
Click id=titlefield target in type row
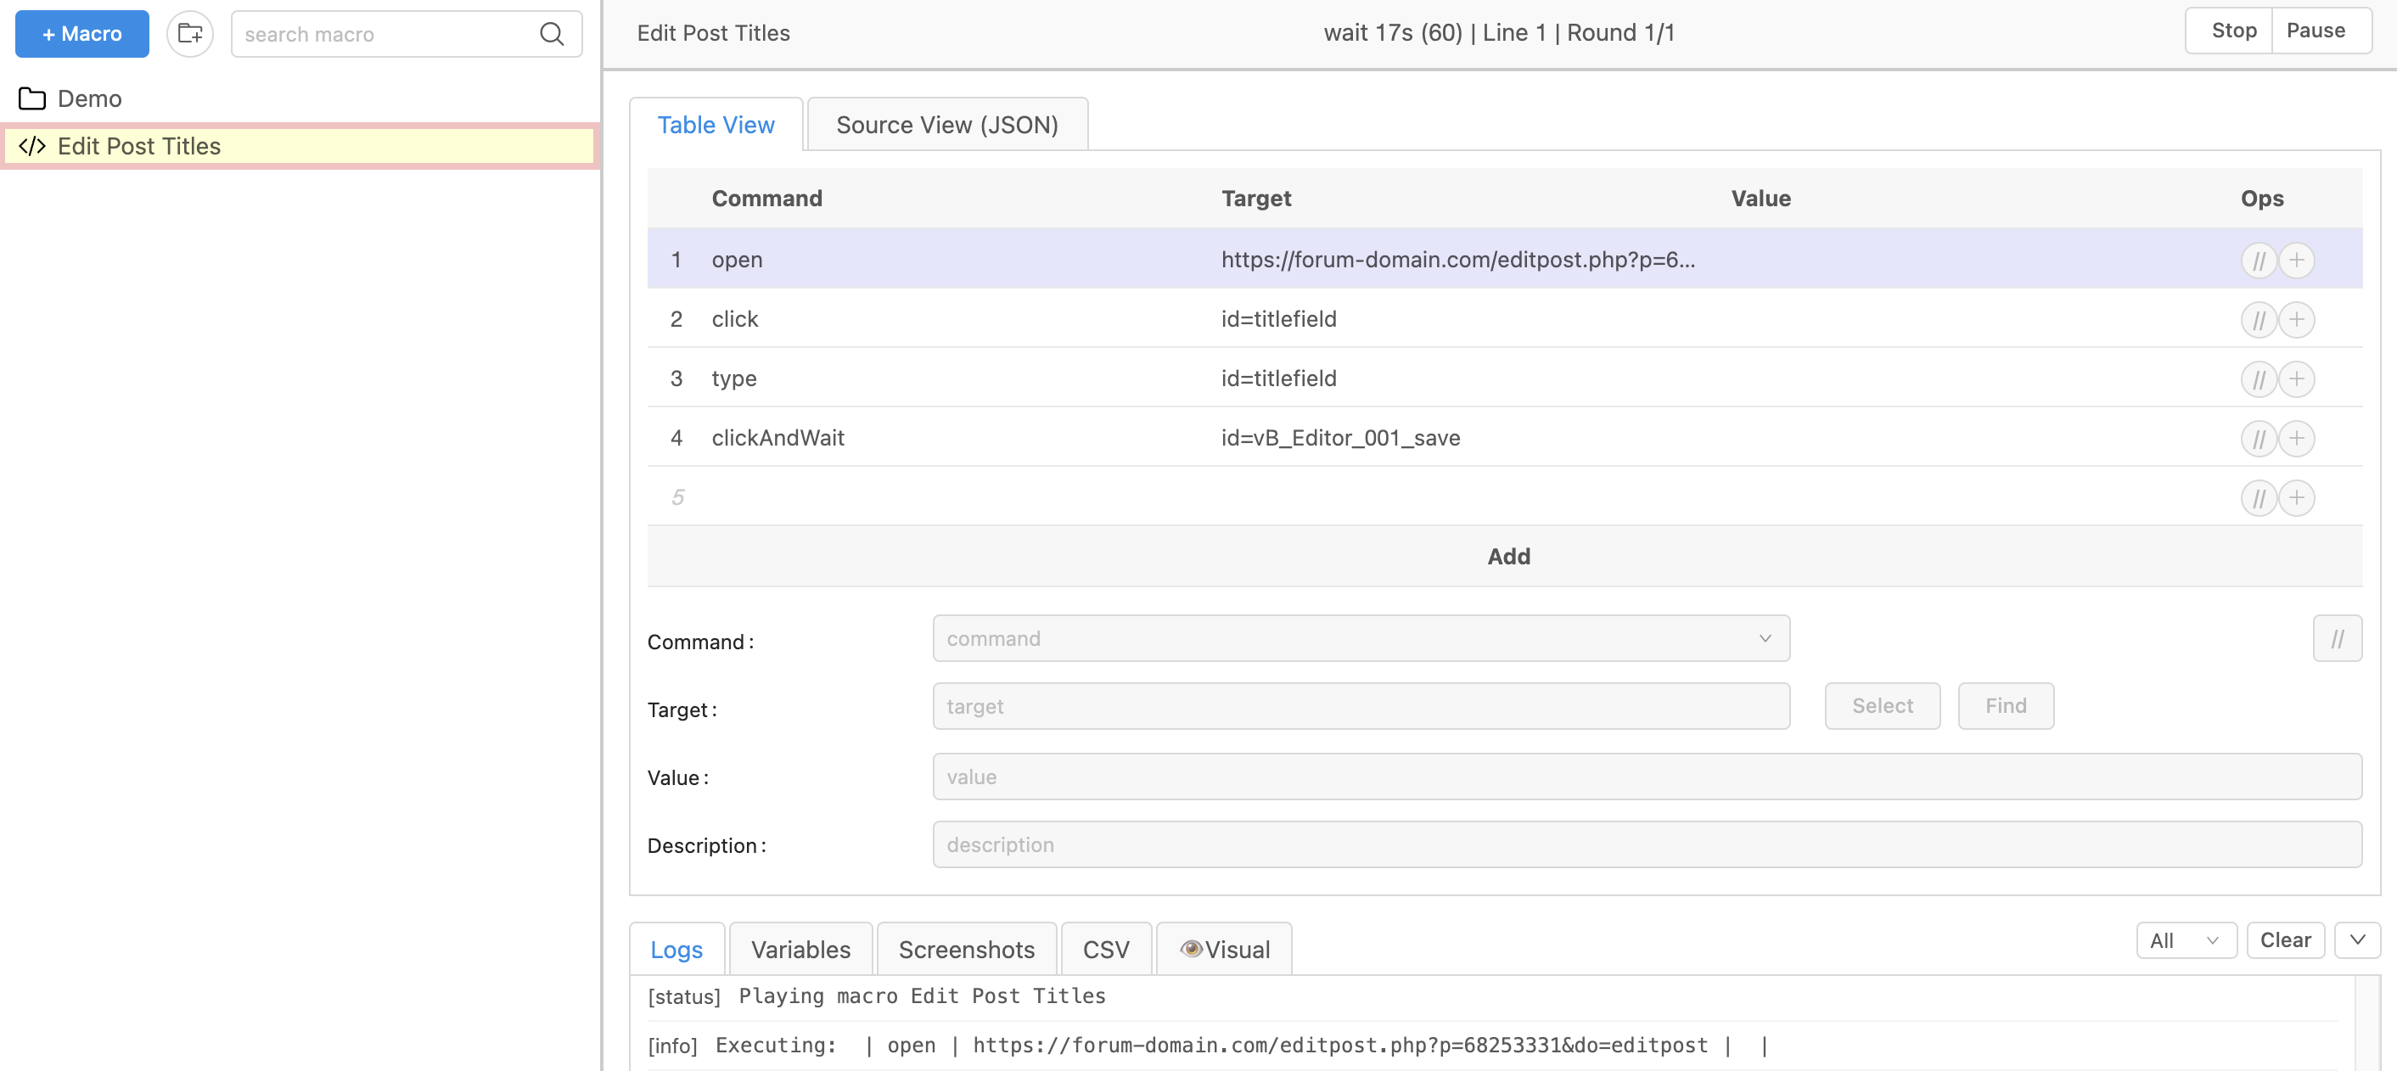[1278, 378]
